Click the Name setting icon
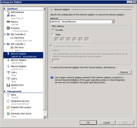Image resolution: width=137 pixels, height=128 pixels. [8, 95]
